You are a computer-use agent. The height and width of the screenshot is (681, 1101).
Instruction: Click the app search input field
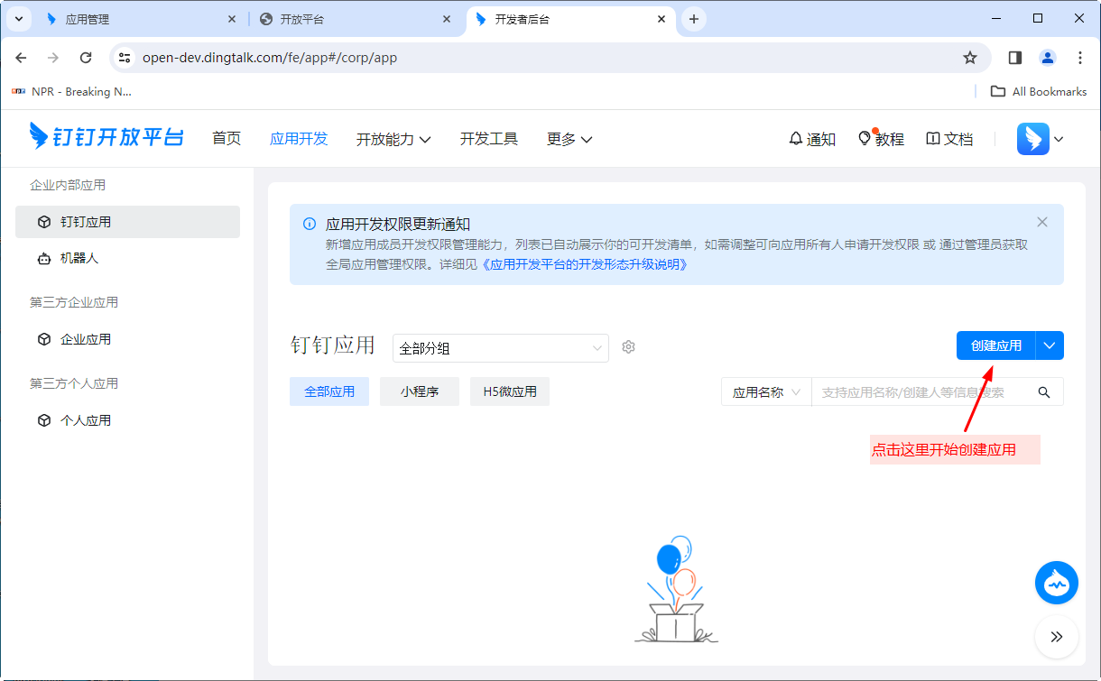point(921,392)
